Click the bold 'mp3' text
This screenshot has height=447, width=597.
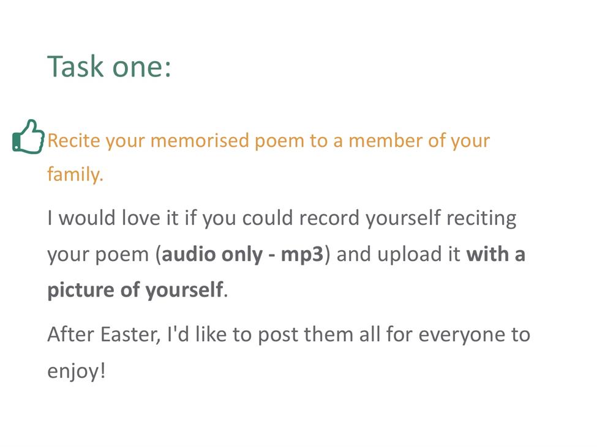point(302,254)
